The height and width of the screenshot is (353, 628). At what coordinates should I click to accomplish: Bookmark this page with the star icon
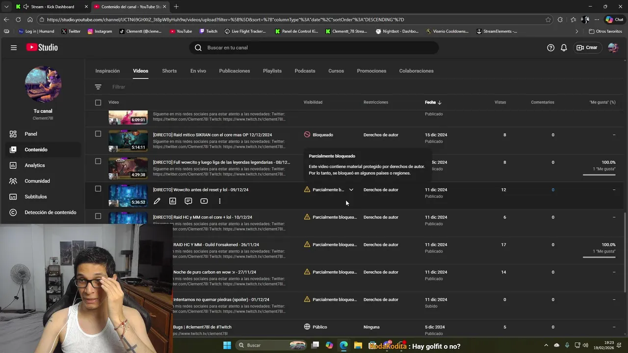[x=548, y=20]
